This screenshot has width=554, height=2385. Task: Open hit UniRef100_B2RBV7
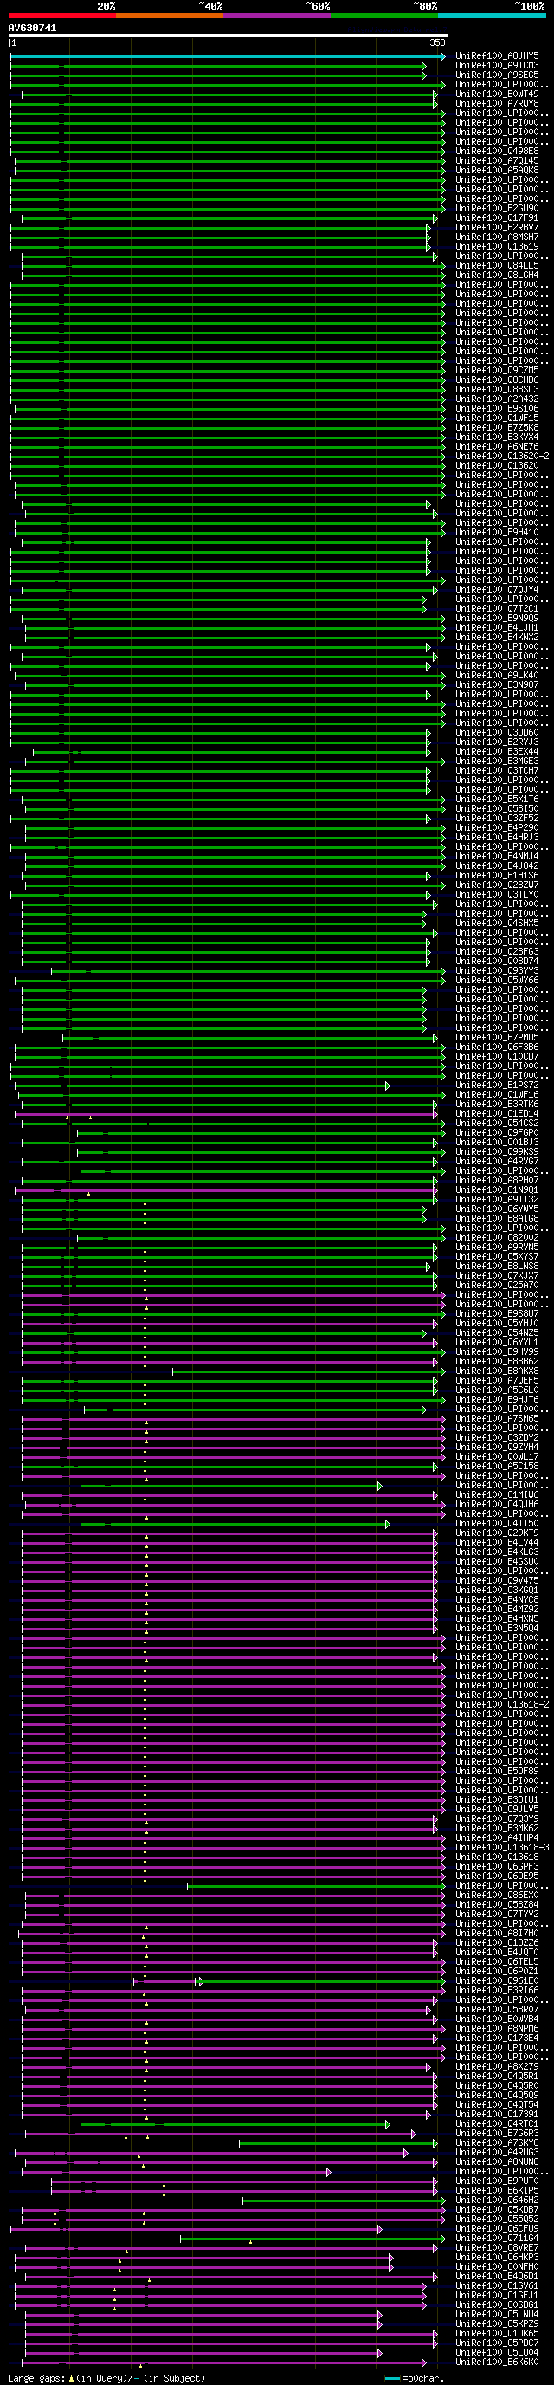coord(497,228)
